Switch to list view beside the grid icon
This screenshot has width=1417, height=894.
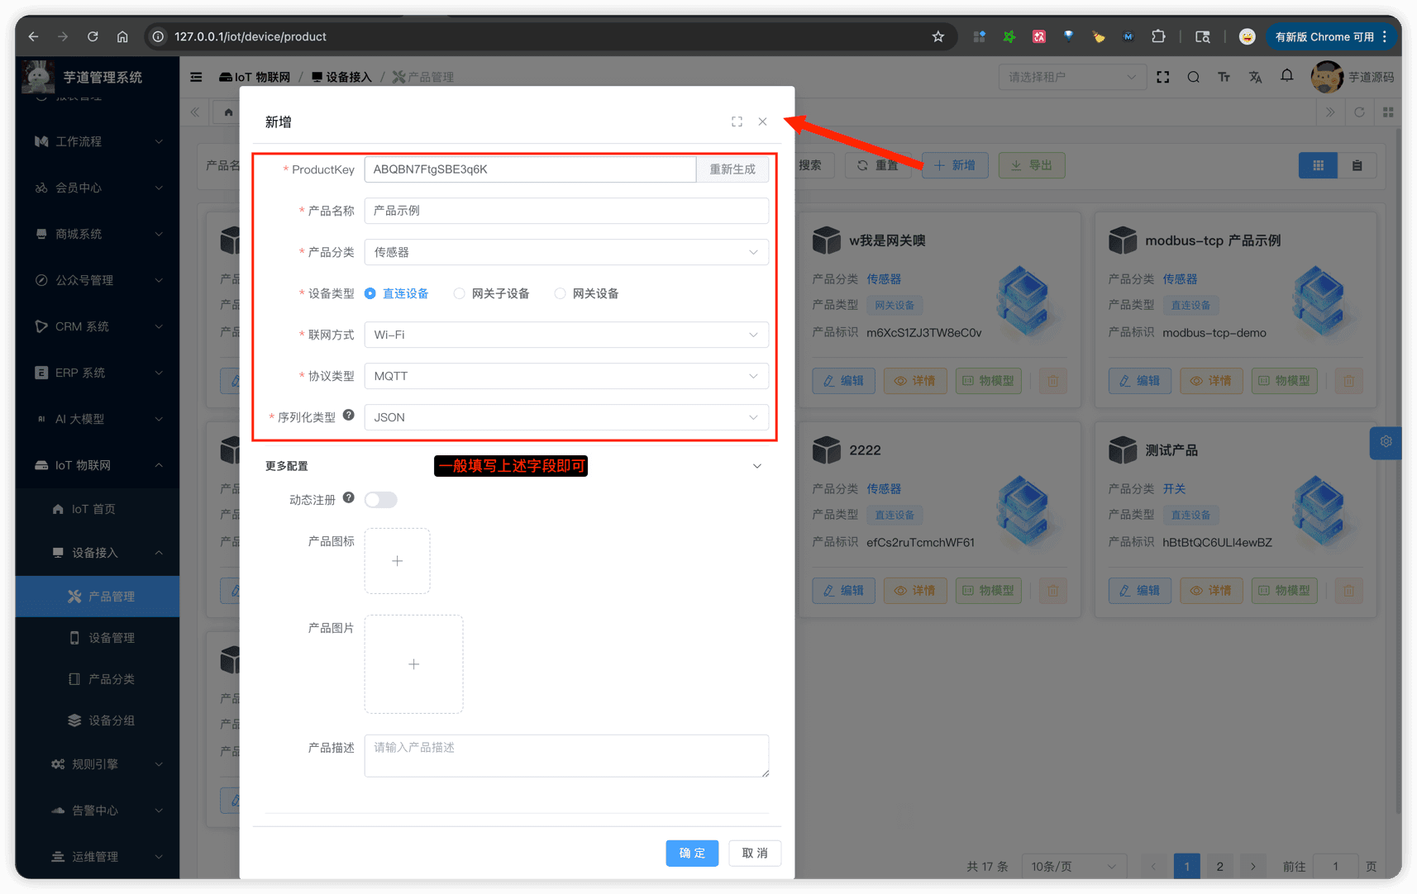(x=1357, y=165)
